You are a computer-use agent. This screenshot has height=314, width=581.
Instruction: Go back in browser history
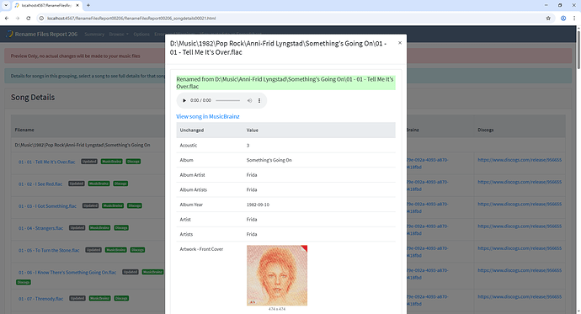(7, 19)
